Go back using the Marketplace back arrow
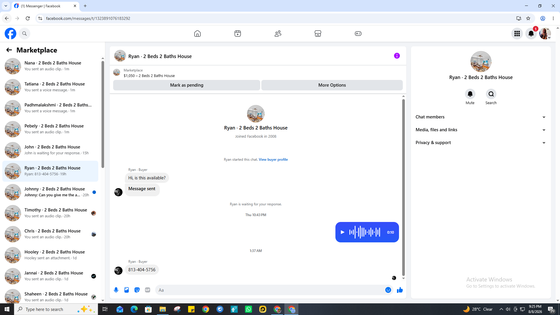Screen dimensions: 560x315 9,50
